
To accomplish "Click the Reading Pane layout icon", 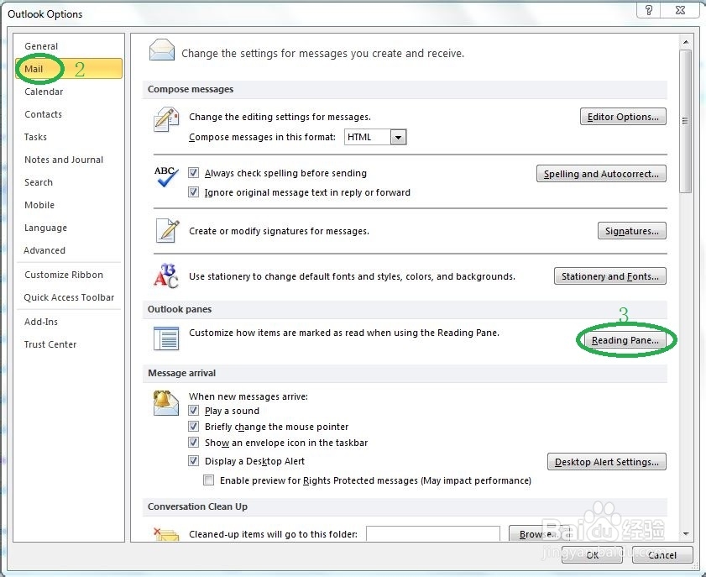I will point(166,338).
